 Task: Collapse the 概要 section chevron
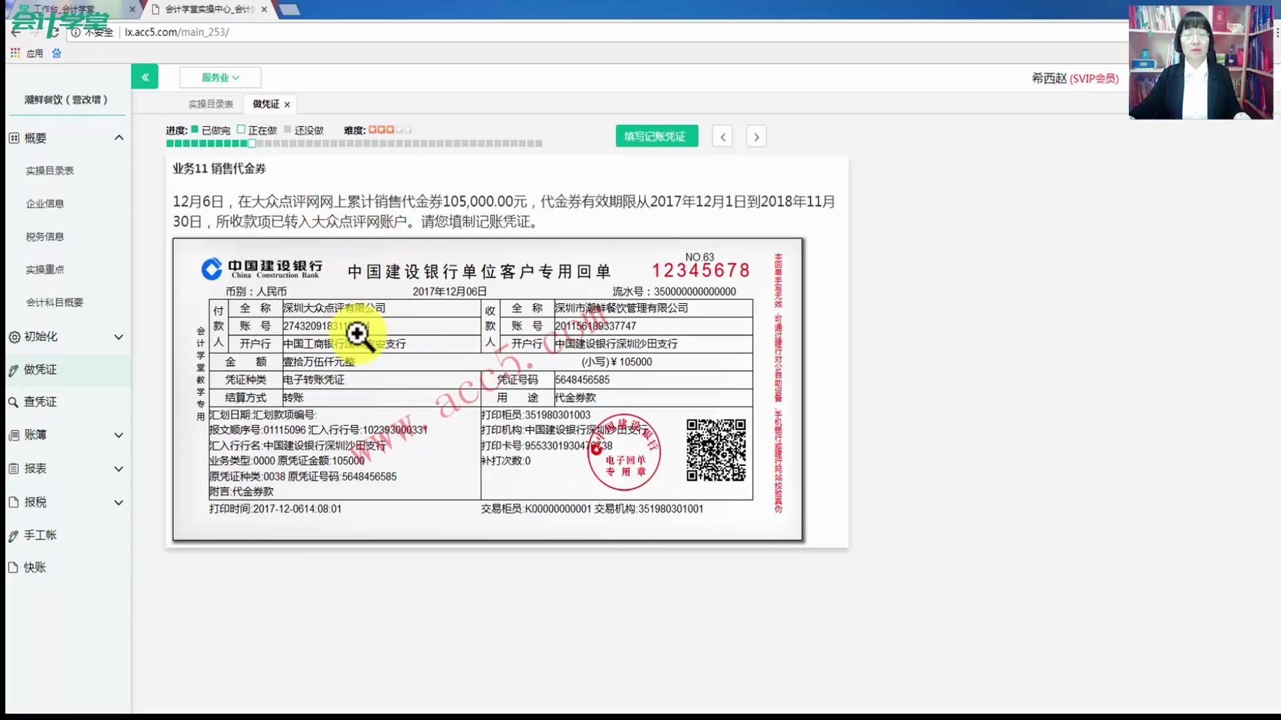[119, 138]
